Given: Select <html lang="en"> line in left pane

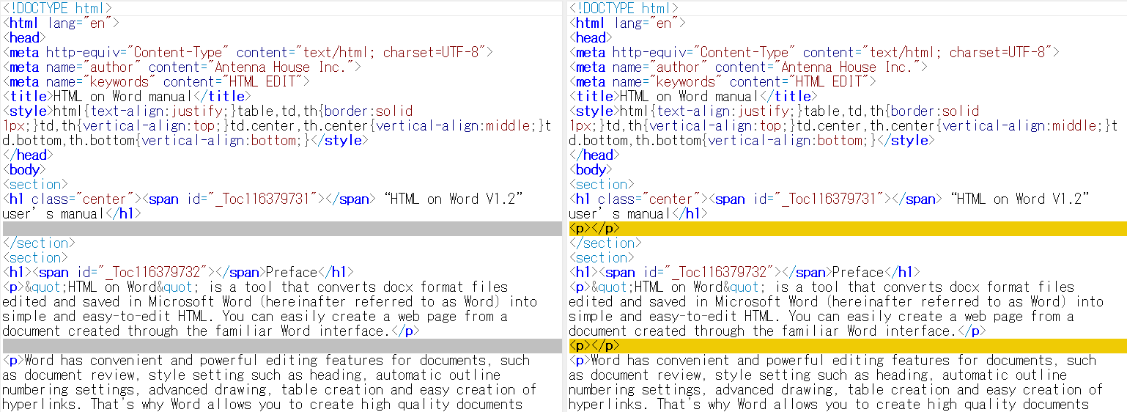Looking at the screenshot, I should (x=61, y=23).
